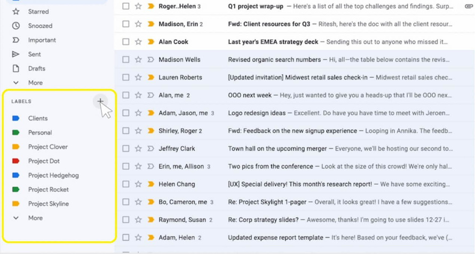Tick checkbox next to Raymond, Susan email
475x254 pixels.
click(x=126, y=220)
